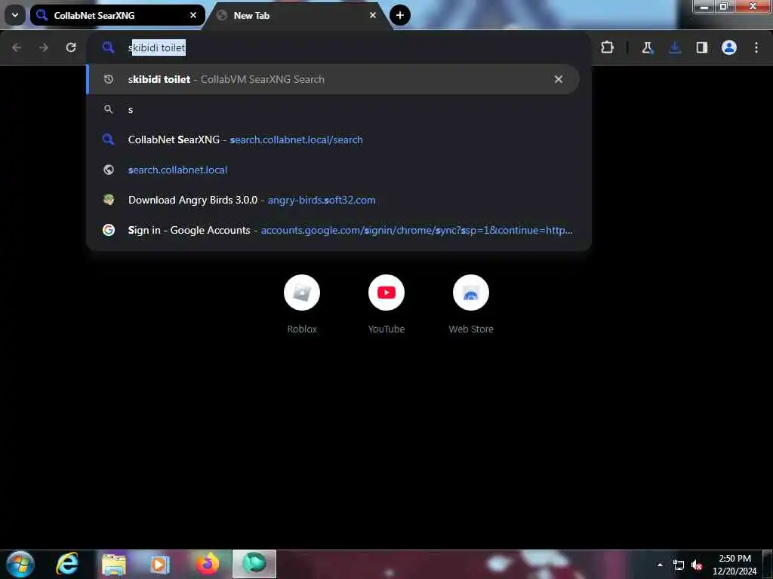773x579 pixels.
Task: Open the tab search dropdown arrow
Action: [x=15, y=15]
